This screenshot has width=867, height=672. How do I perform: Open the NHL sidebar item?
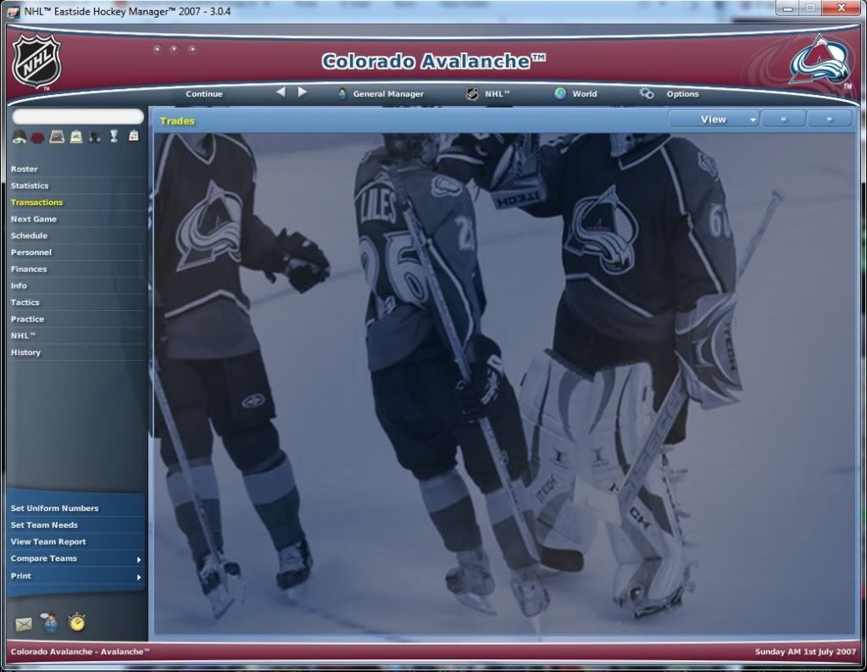coord(77,336)
